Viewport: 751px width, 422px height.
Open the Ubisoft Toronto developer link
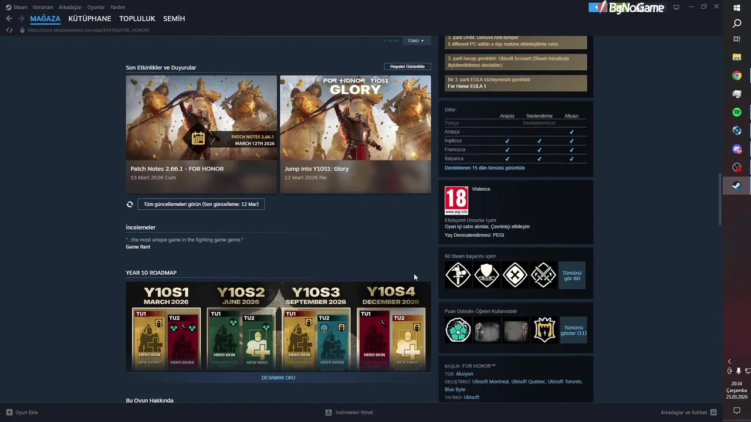tap(564, 382)
